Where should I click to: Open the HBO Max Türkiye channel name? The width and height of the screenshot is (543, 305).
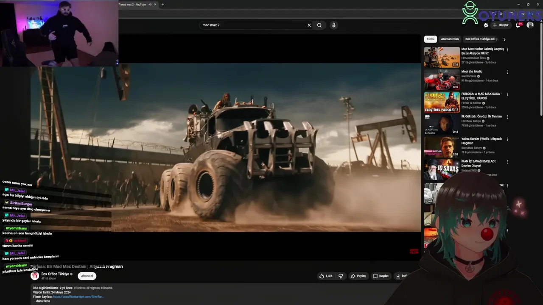coord(472,121)
